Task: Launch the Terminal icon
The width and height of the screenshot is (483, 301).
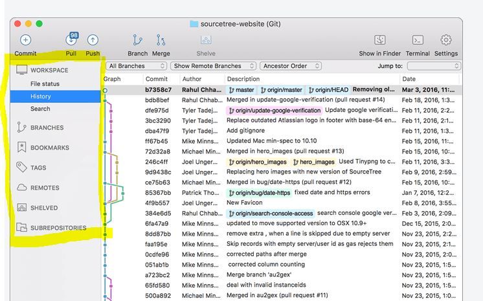Action: (418, 39)
